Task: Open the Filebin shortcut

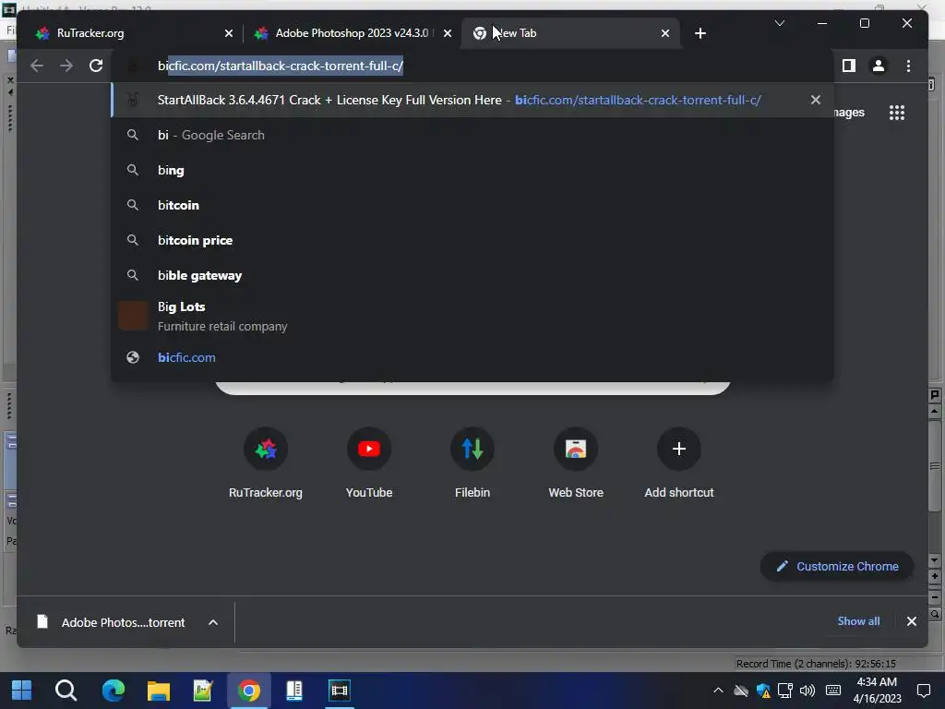Action: coord(472,463)
